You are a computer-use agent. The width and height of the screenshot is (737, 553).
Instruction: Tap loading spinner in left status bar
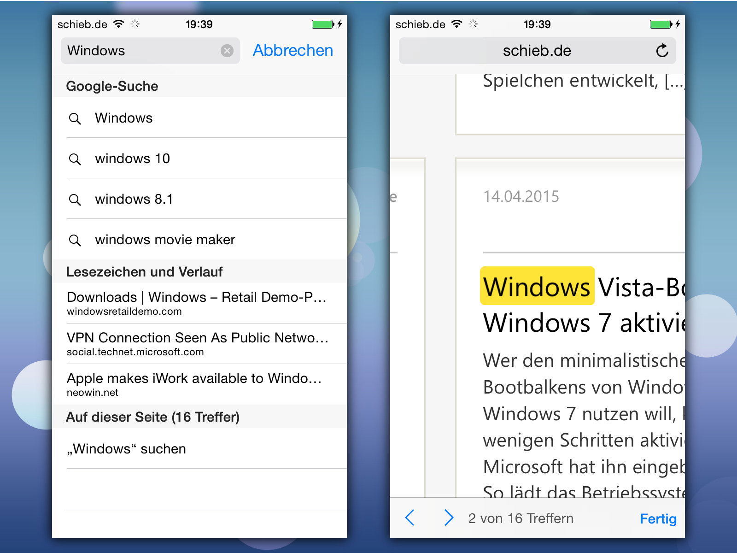point(135,24)
